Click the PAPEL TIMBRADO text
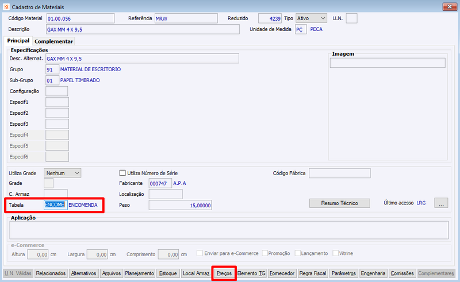 pos(80,80)
